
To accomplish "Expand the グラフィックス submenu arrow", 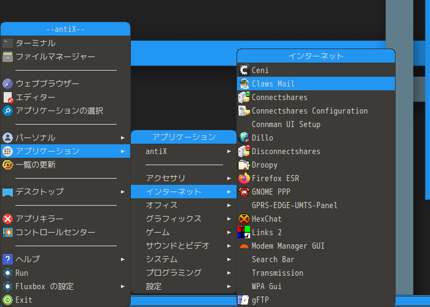I will point(229,219).
